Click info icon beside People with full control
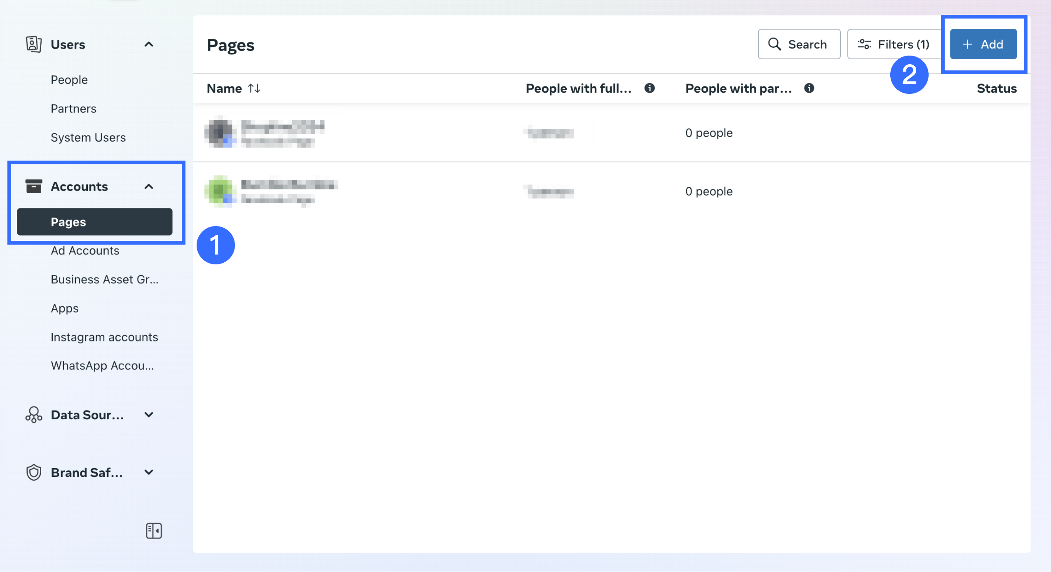Image resolution: width=1051 pixels, height=572 pixels. click(650, 88)
